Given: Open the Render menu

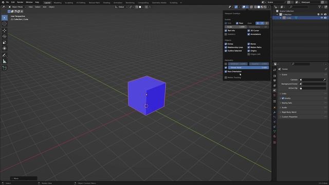Looking at the screenshot, I should (20, 2).
